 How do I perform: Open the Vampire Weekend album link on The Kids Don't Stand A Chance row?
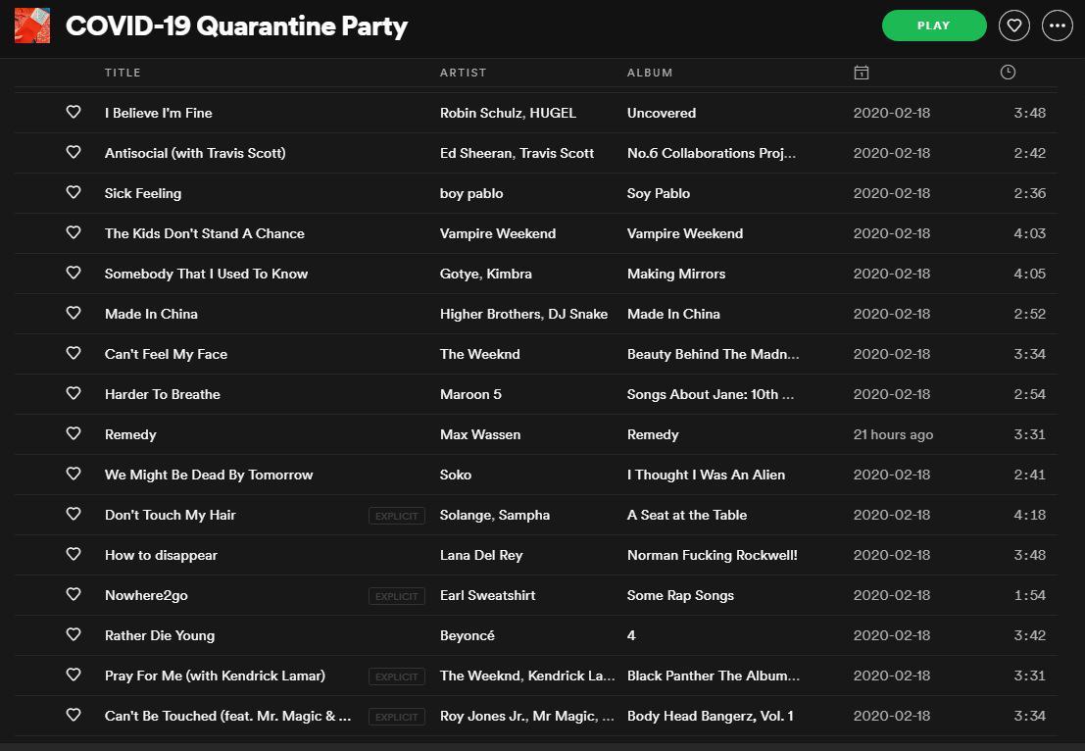point(685,234)
